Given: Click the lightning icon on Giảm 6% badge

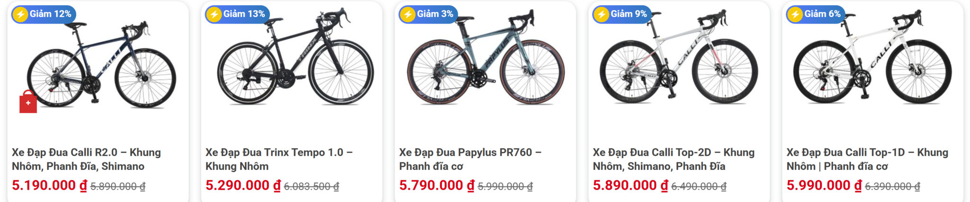Looking at the screenshot, I should (x=795, y=15).
